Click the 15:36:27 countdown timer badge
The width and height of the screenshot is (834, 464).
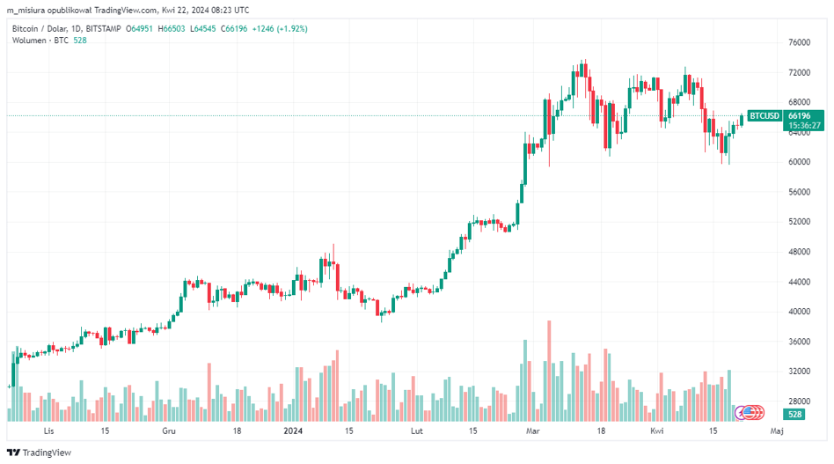click(x=804, y=125)
